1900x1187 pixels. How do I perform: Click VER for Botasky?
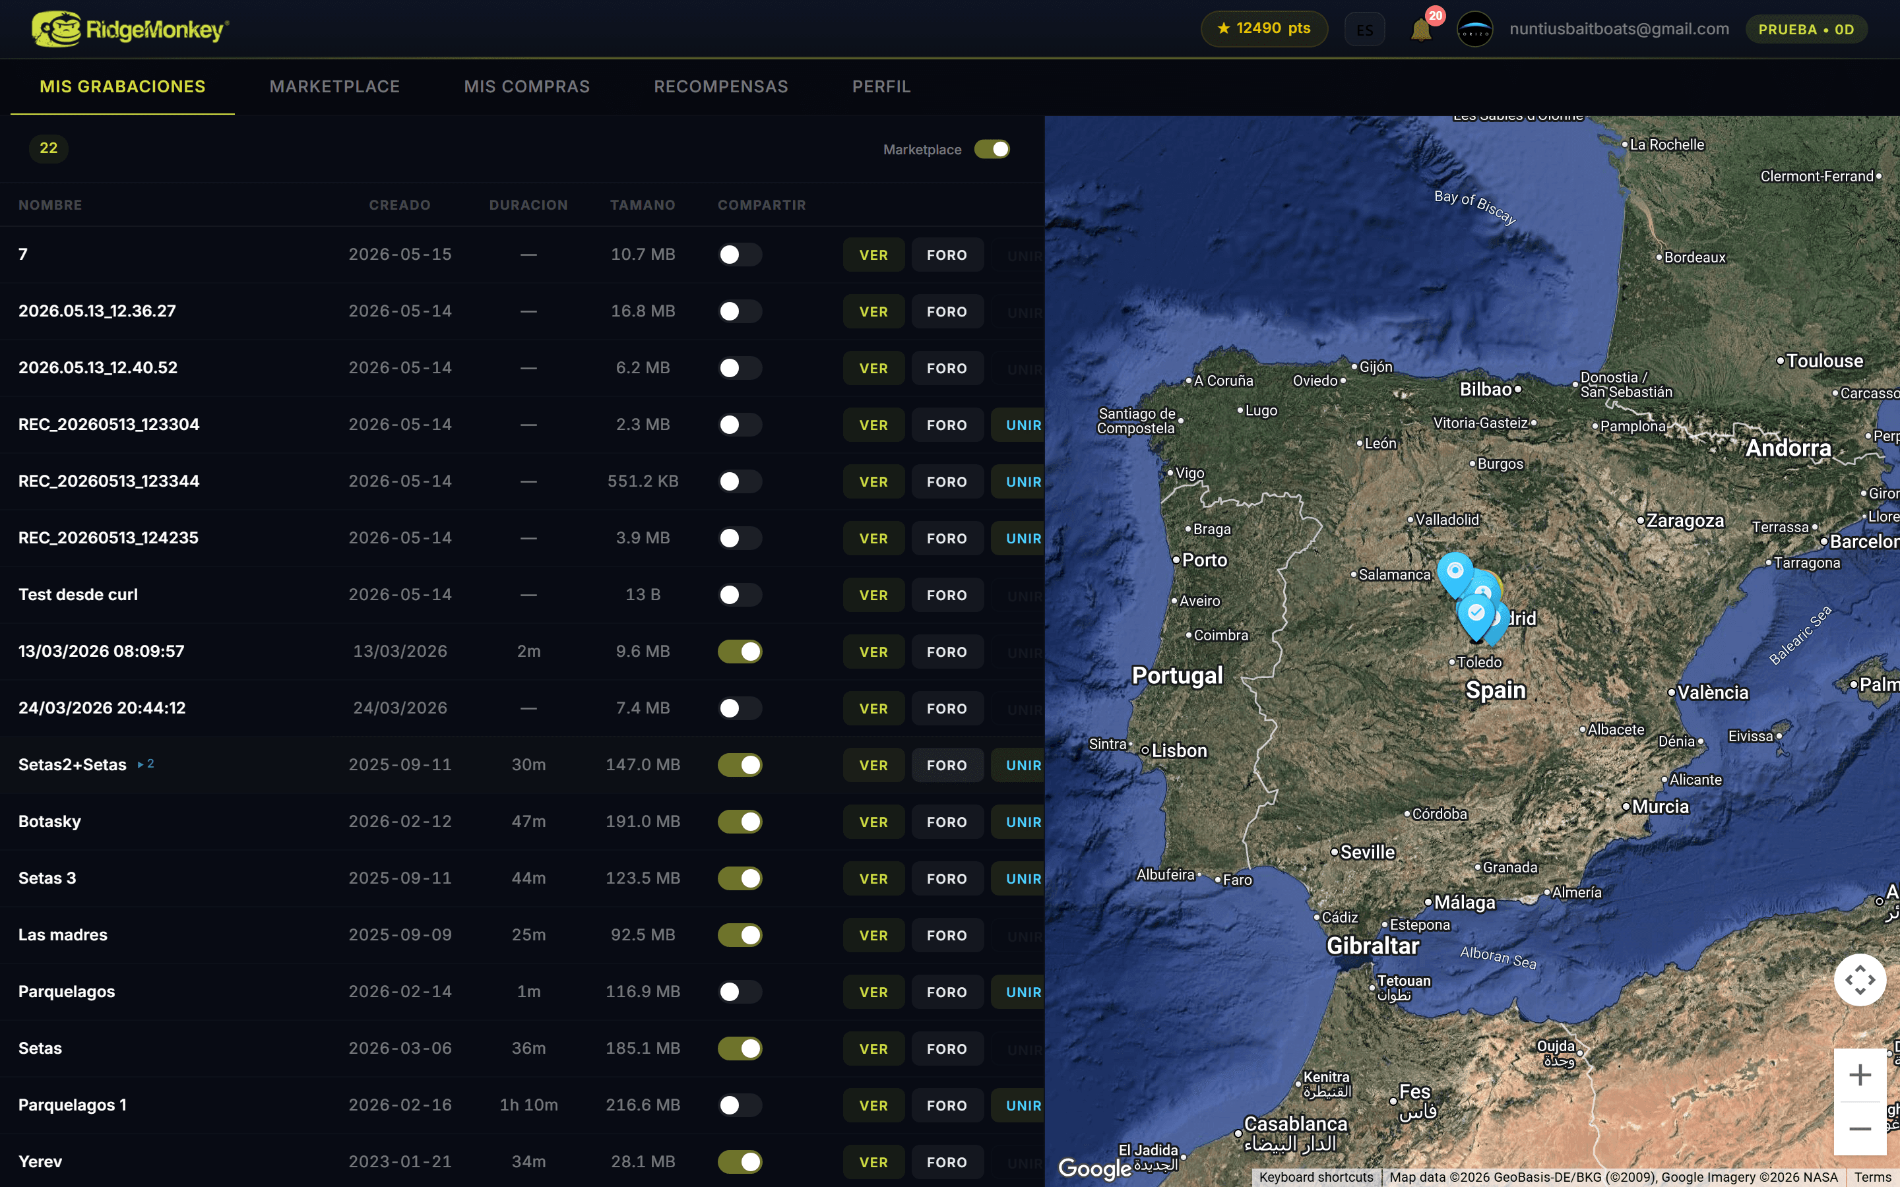click(x=873, y=822)
